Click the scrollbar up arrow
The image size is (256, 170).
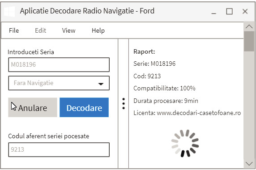249,26
